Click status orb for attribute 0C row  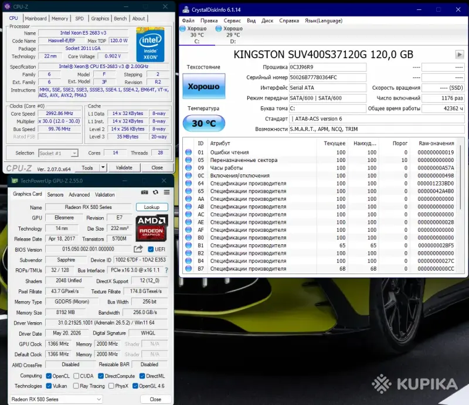188,176
